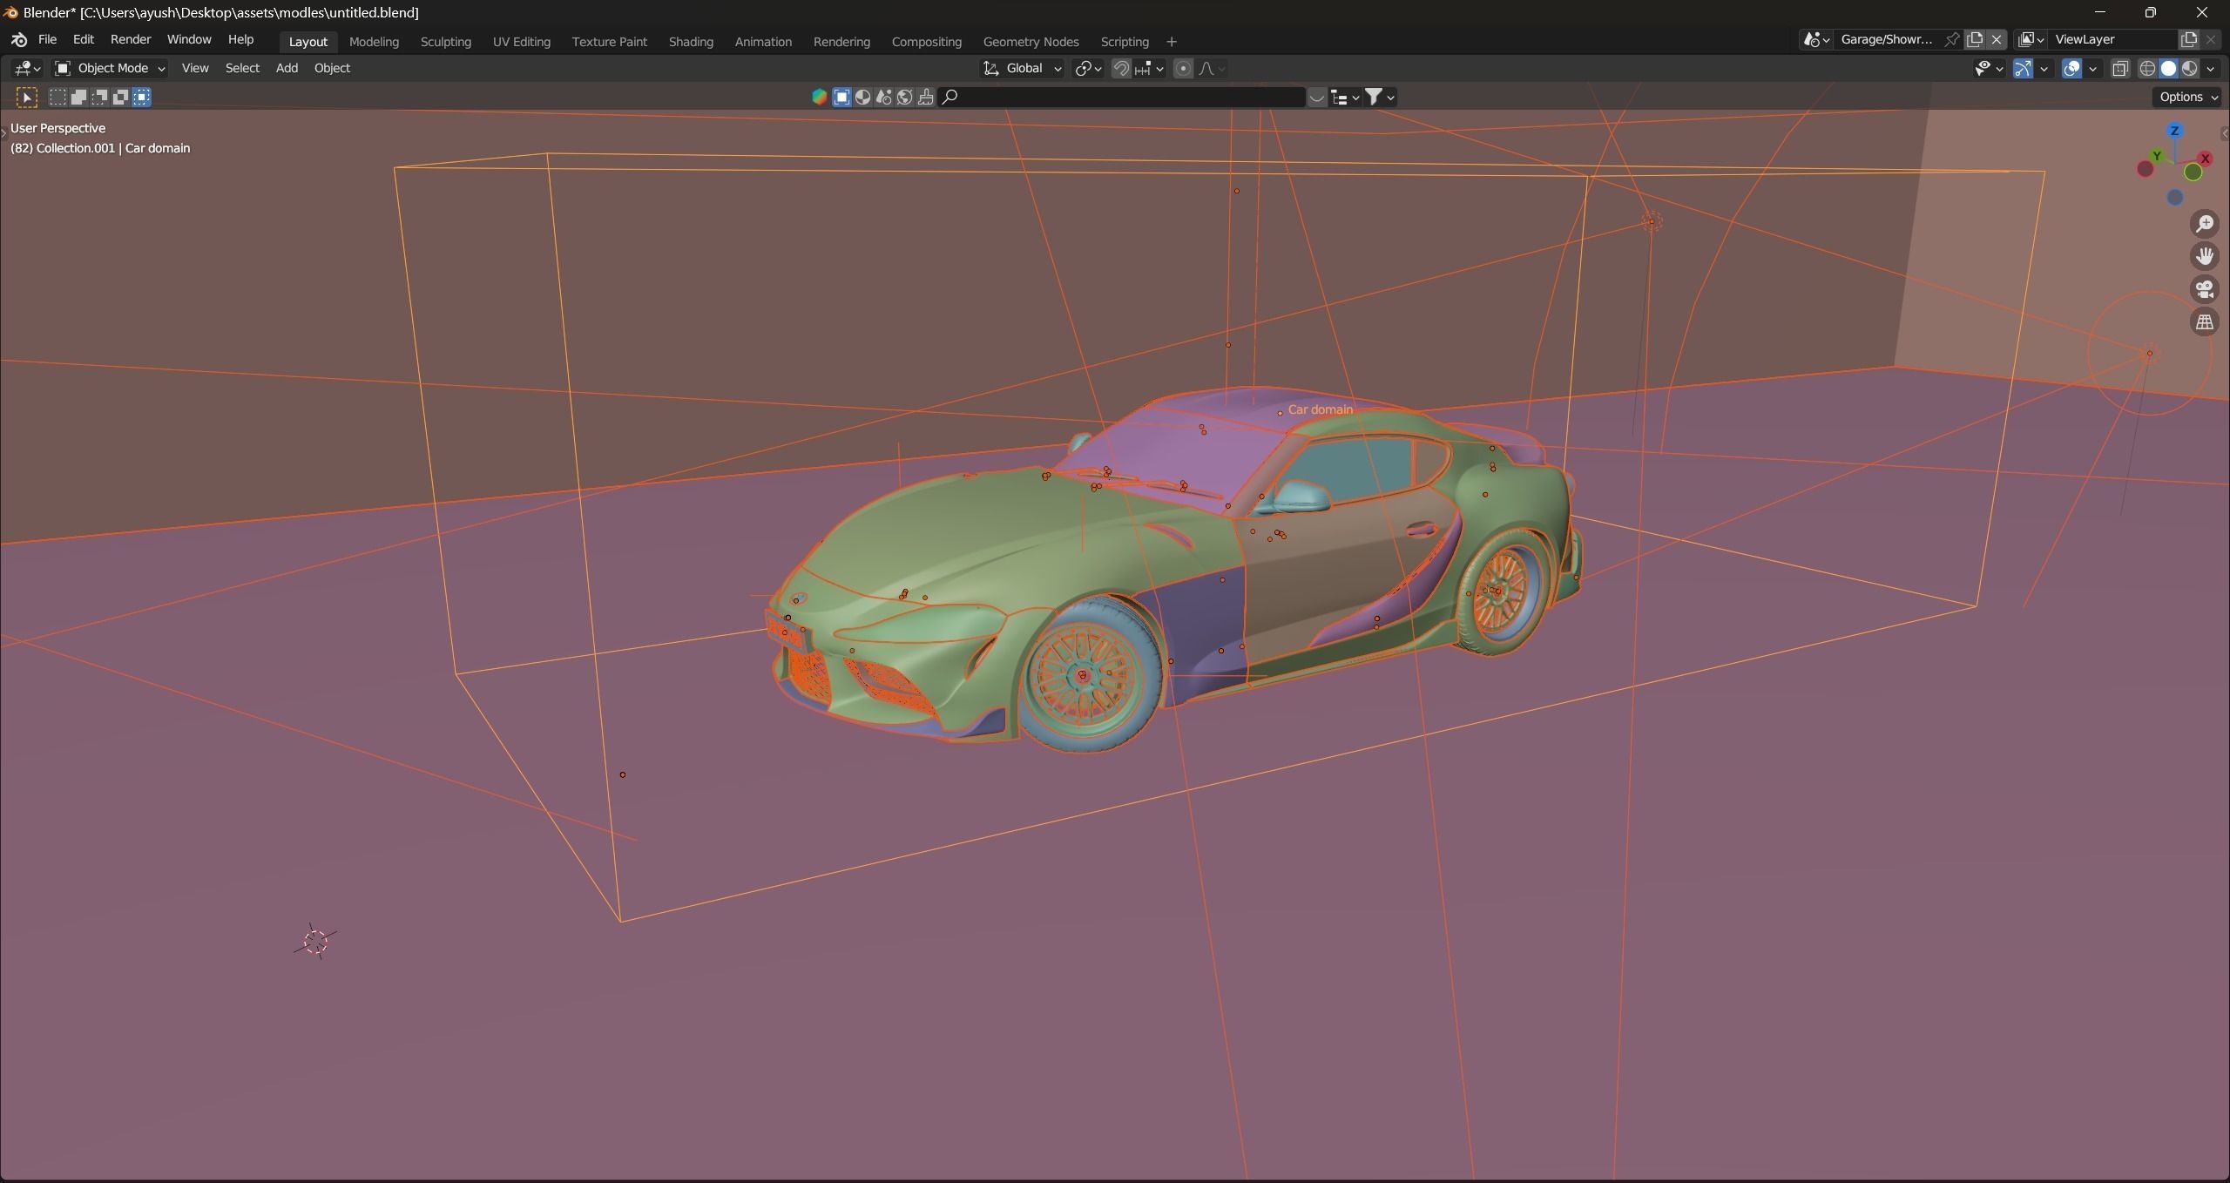Open the physics properties icon

tap(925, 97)
